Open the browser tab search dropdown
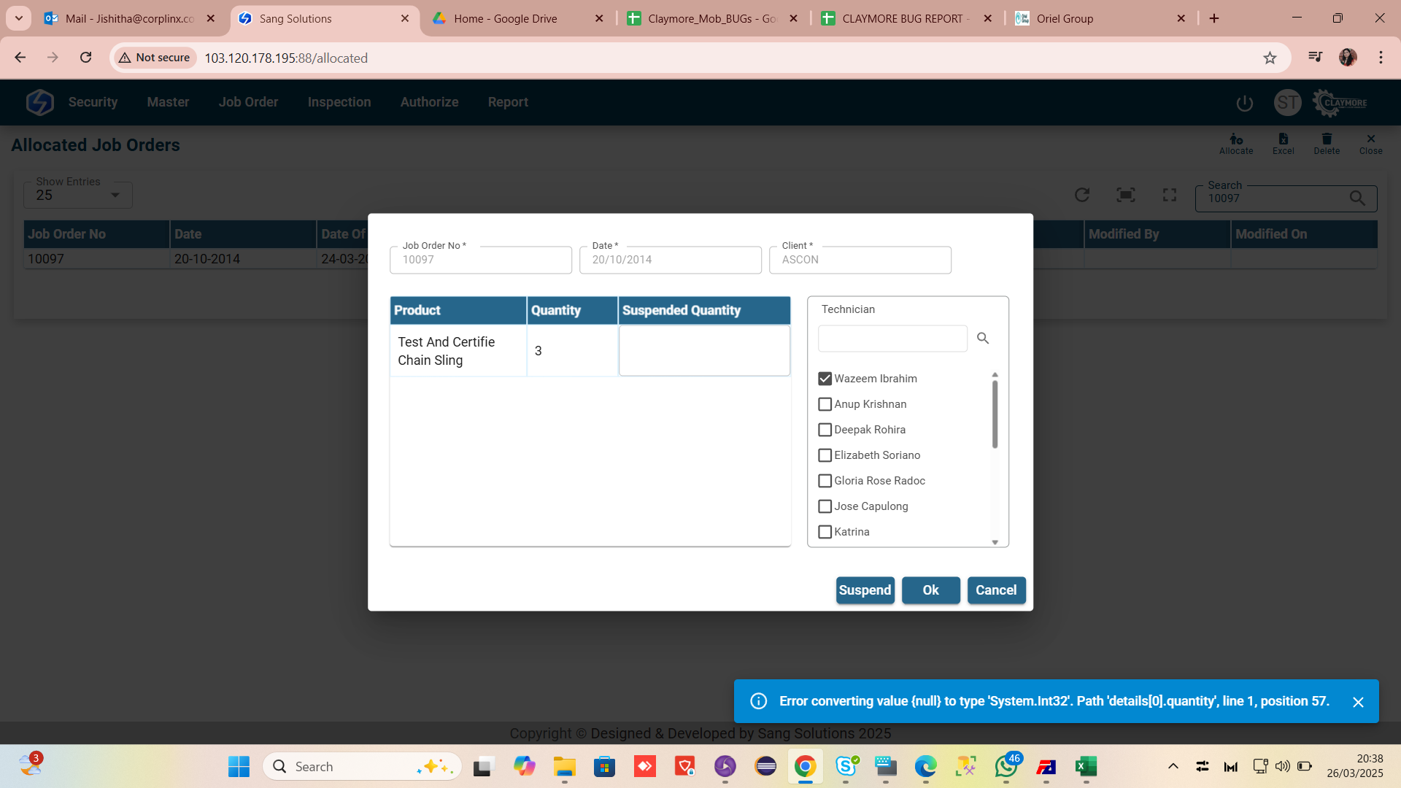Screen dimensions: 1401x788 click(18, 18)
